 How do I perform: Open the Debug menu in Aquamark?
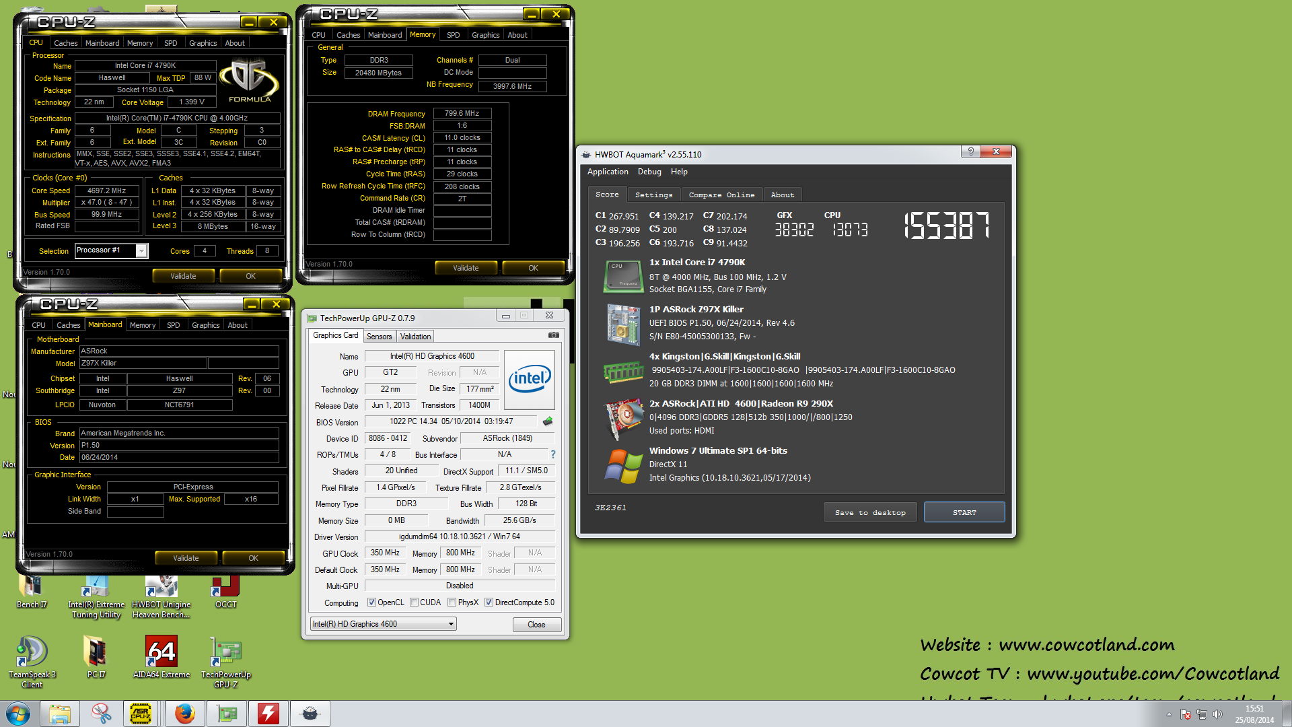click(x=649, y=172)
